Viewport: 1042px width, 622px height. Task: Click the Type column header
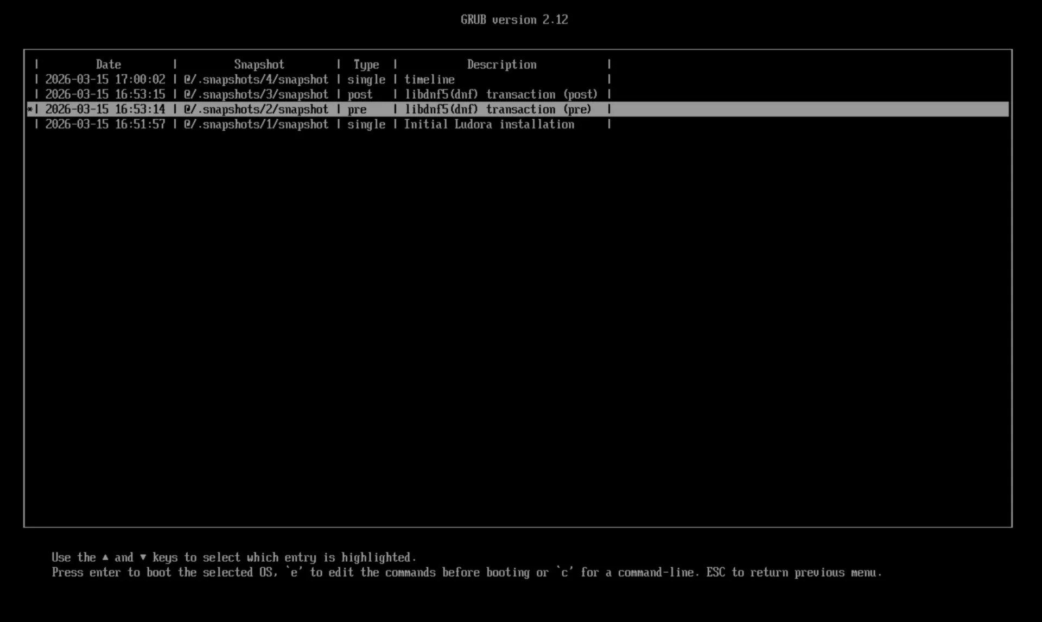(x=366, y=65)
